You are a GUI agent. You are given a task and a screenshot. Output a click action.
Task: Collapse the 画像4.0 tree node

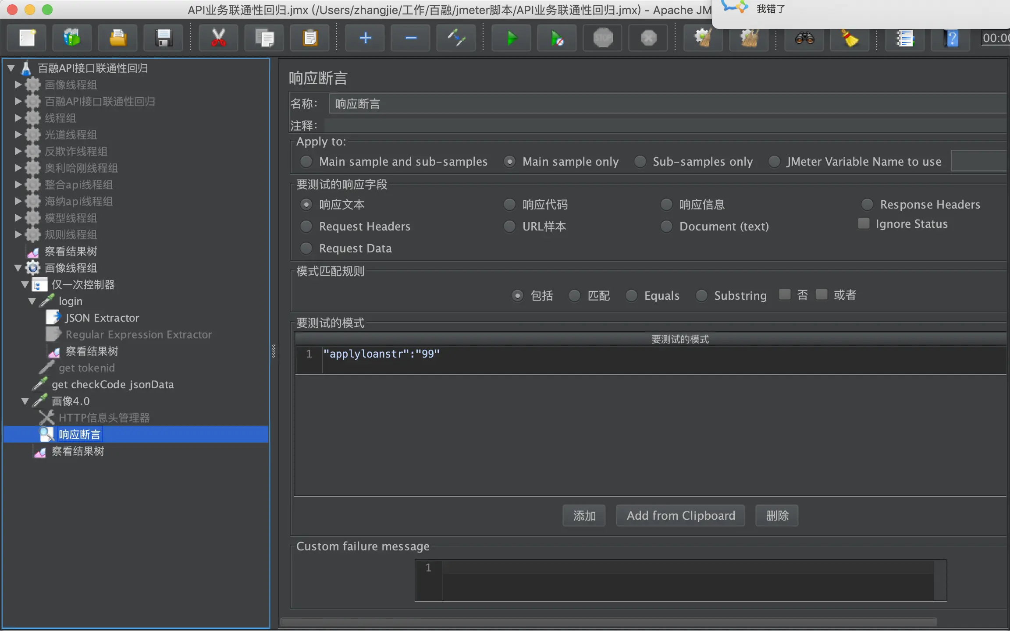coord(25,401)
